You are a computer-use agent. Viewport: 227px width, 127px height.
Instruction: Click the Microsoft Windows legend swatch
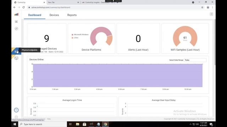coord(72,35)
